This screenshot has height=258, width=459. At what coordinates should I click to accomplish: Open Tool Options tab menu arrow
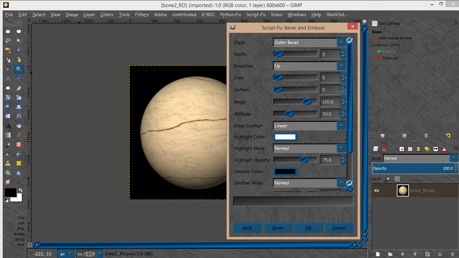(455, 24)
